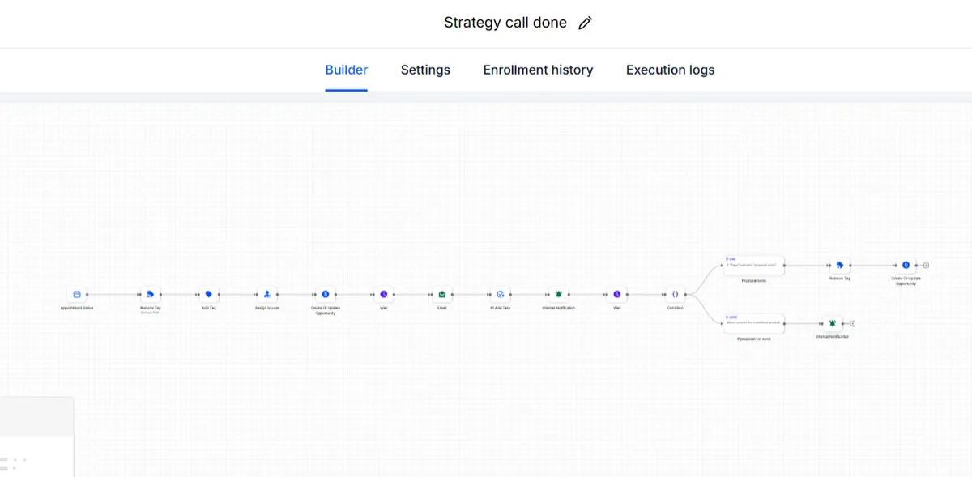Select Internal Notification node before second Wait
The image size is (972, 477).
click(x=559, y=294)
